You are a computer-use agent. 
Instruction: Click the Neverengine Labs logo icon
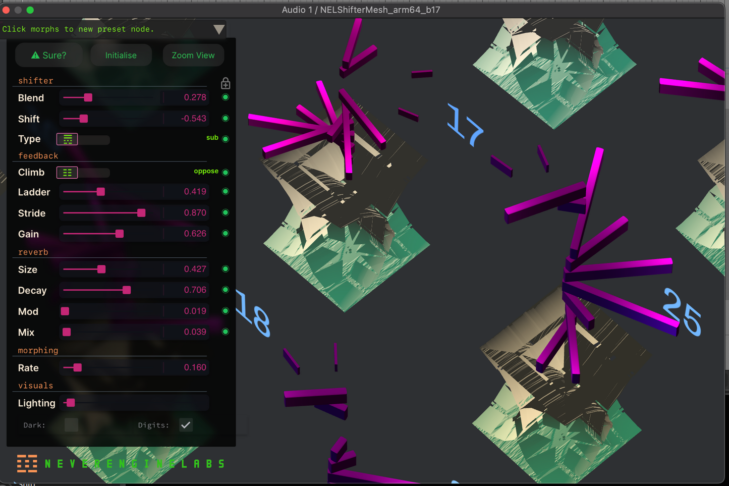[x=27, y=463]
